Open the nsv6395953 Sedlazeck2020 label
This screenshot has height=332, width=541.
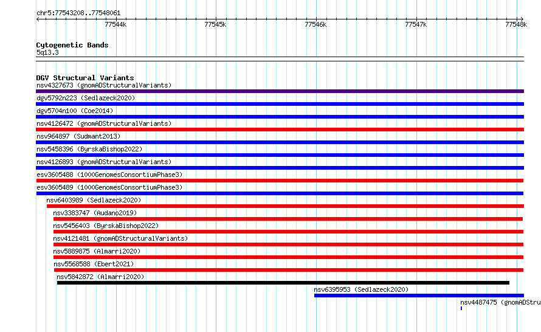click(361, 289)
